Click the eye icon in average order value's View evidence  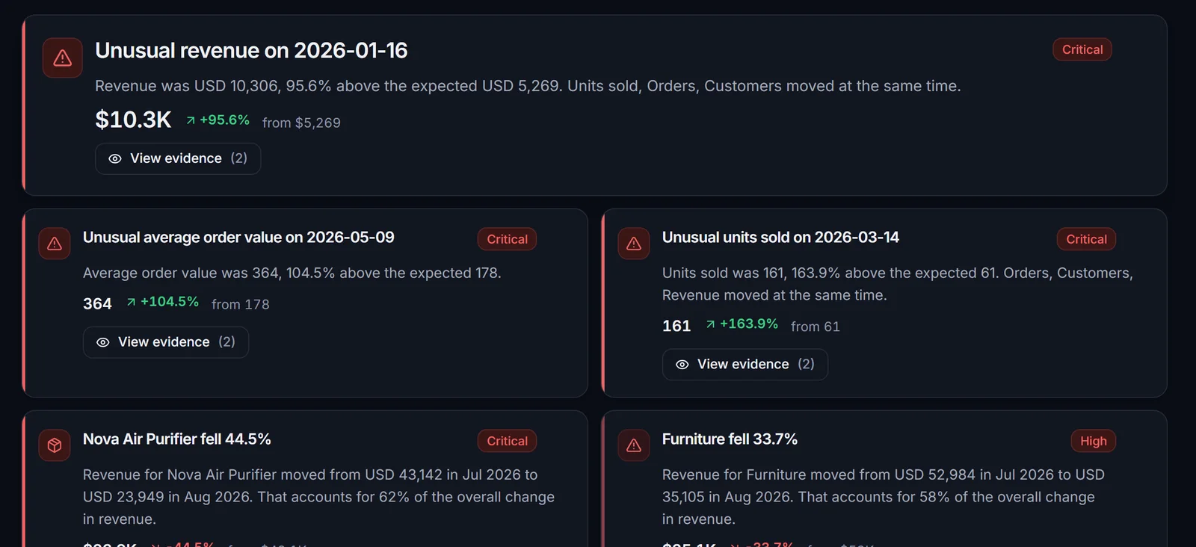tap(103, 342)
